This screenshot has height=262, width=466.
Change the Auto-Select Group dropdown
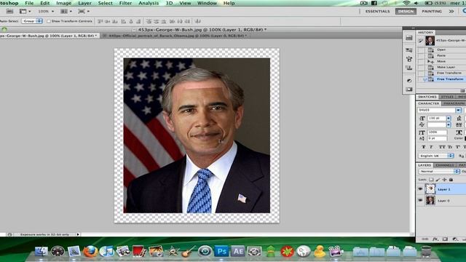coord(32,21)
